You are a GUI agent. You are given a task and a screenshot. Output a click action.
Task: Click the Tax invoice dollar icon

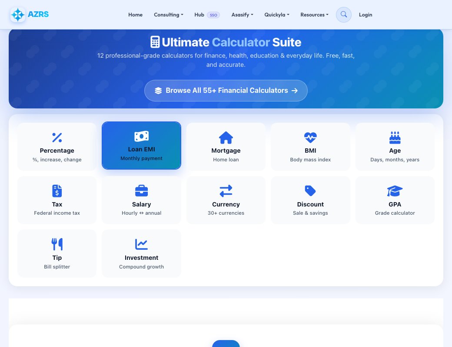(57, 191)
